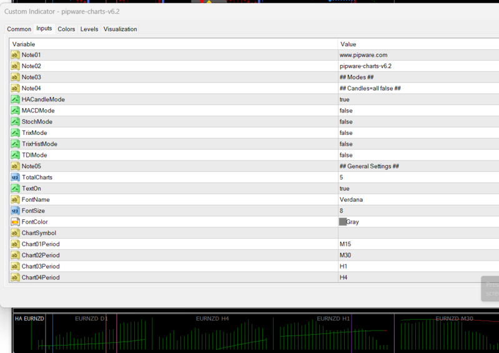Select the Chart04Period value H4
This screenshot has width=499, height=353.
coord(343,277)
